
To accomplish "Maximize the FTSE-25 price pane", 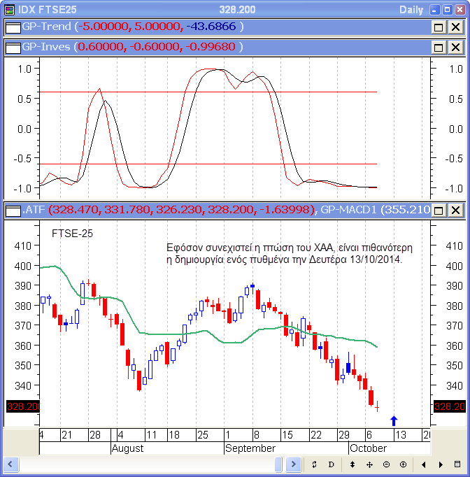I will pos(439,210).
